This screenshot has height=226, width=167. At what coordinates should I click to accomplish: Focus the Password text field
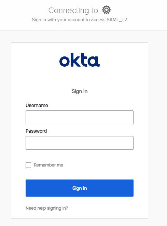pos(80,143)
